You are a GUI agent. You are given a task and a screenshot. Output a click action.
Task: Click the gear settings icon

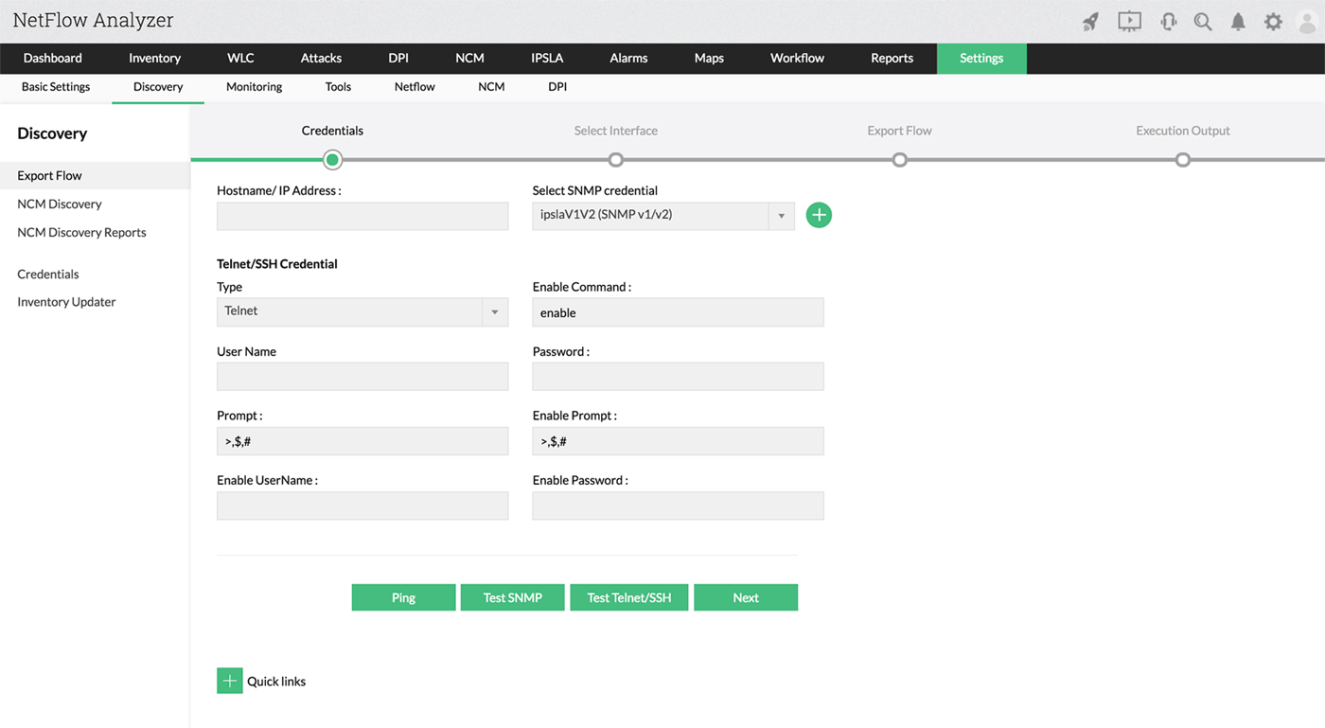coord(1273,22)
